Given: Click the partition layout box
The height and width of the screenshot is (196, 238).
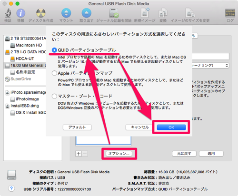Looking at the screenshot, I should pos(103,140).
